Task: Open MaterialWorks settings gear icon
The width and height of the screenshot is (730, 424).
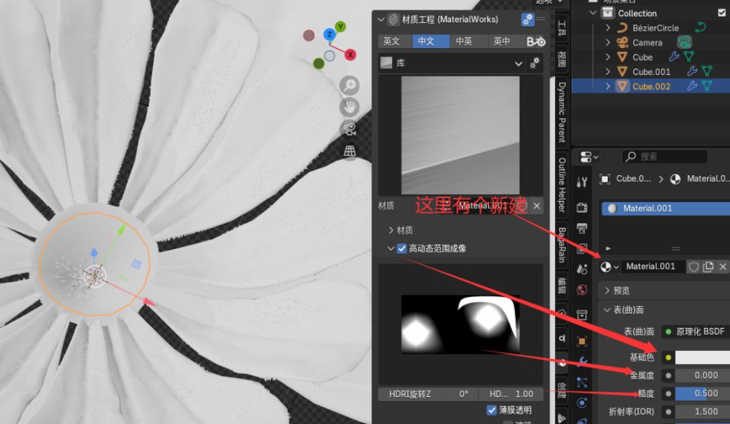Action: tap(527, 19)
